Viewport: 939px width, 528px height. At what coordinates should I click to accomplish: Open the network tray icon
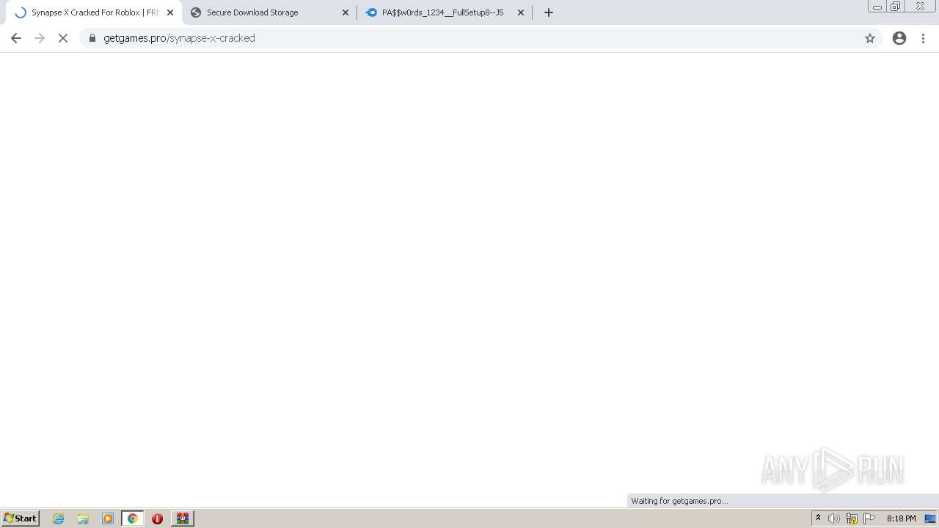tap(852, 518)
